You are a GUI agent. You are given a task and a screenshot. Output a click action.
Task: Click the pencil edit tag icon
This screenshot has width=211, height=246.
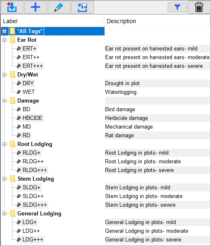59,7
